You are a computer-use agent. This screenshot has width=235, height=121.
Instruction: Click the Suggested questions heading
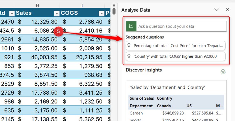pos(145,37)
